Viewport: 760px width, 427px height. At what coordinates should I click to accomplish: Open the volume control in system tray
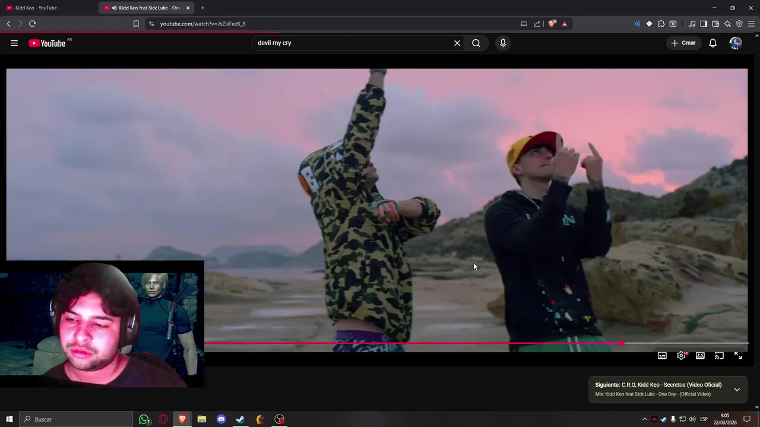point(692,419)
